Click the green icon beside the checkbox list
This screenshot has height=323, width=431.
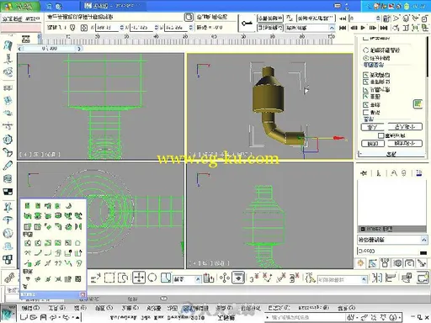pos(418,104)
